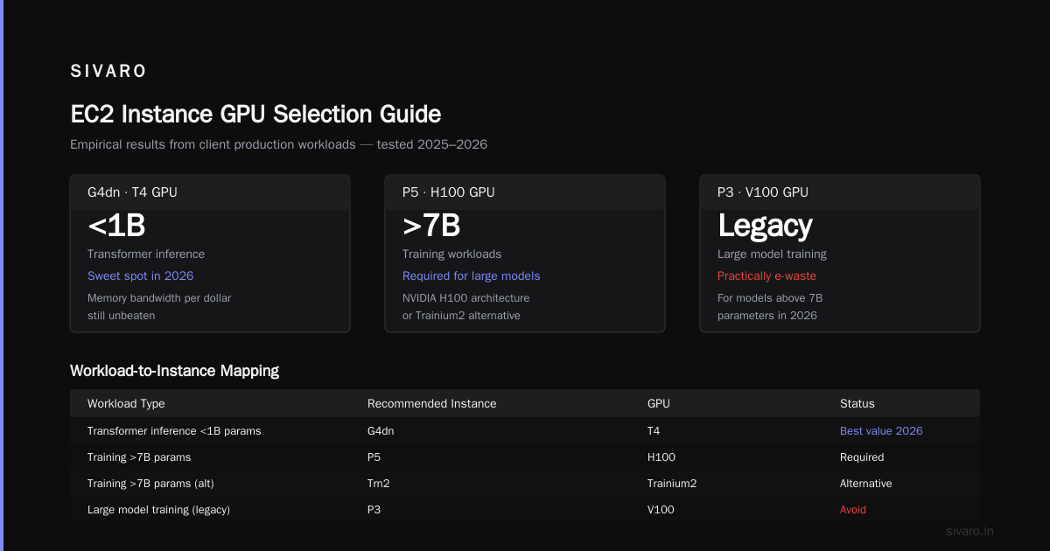1050x551 pixels.
Task: Click the 'P5 · H100 GPU' card header
Action: (525, 192)
